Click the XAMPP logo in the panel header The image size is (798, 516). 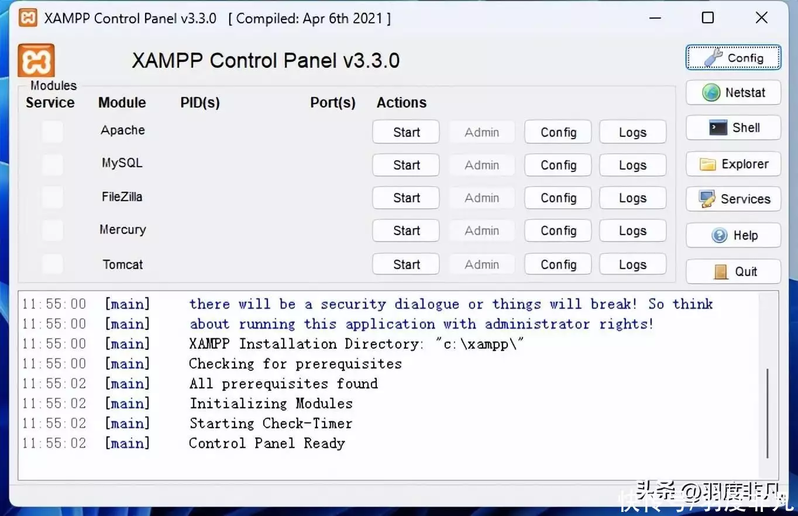(x=36, y=60)
